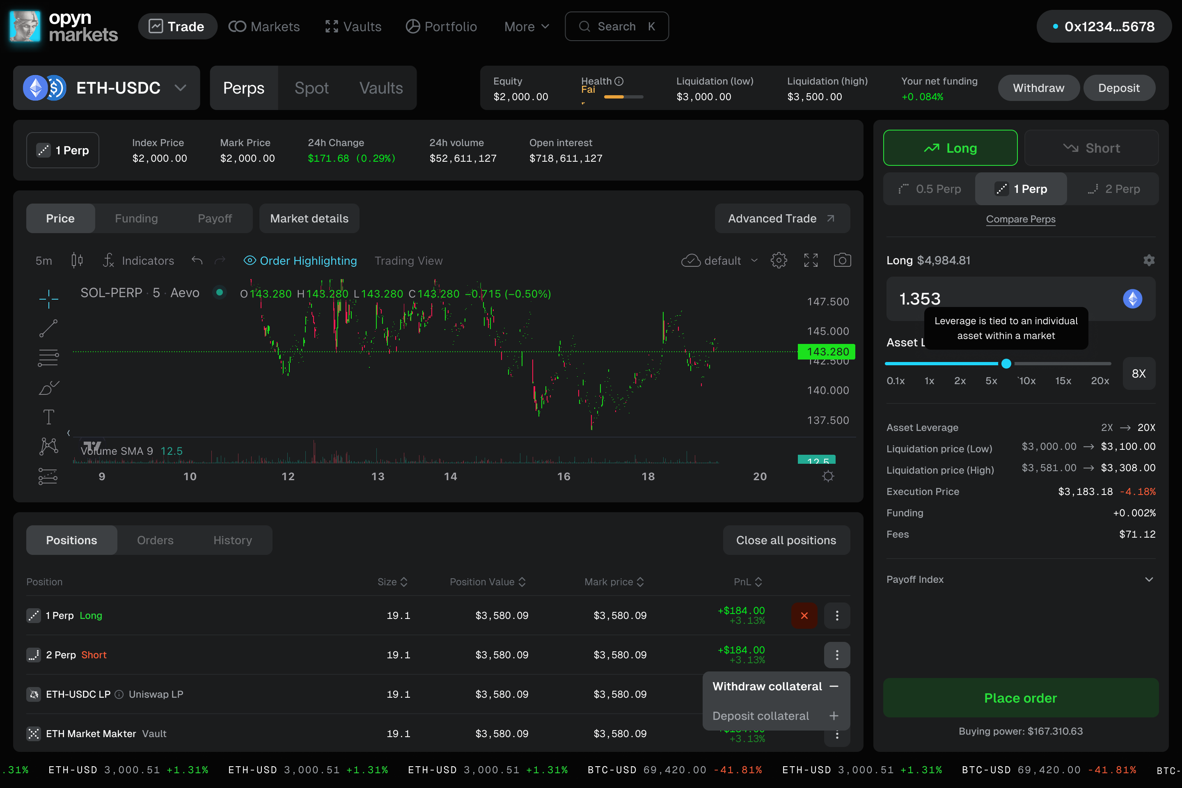Open more options for 1 Perp Long
Image resolution: width=1182 pixels, height=788 pixels.
(x=837, y=616)
